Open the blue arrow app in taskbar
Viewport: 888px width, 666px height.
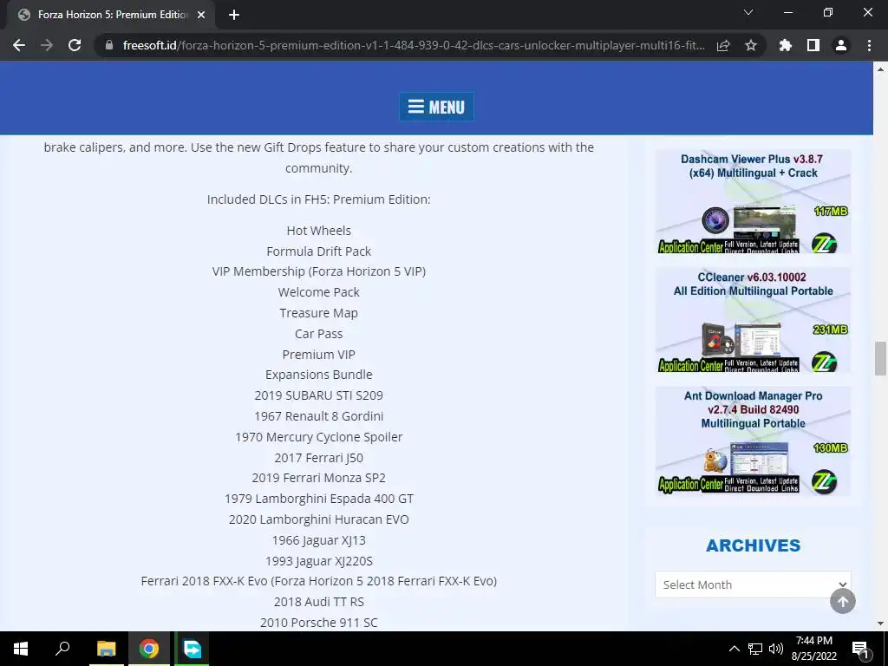(192, 649)
